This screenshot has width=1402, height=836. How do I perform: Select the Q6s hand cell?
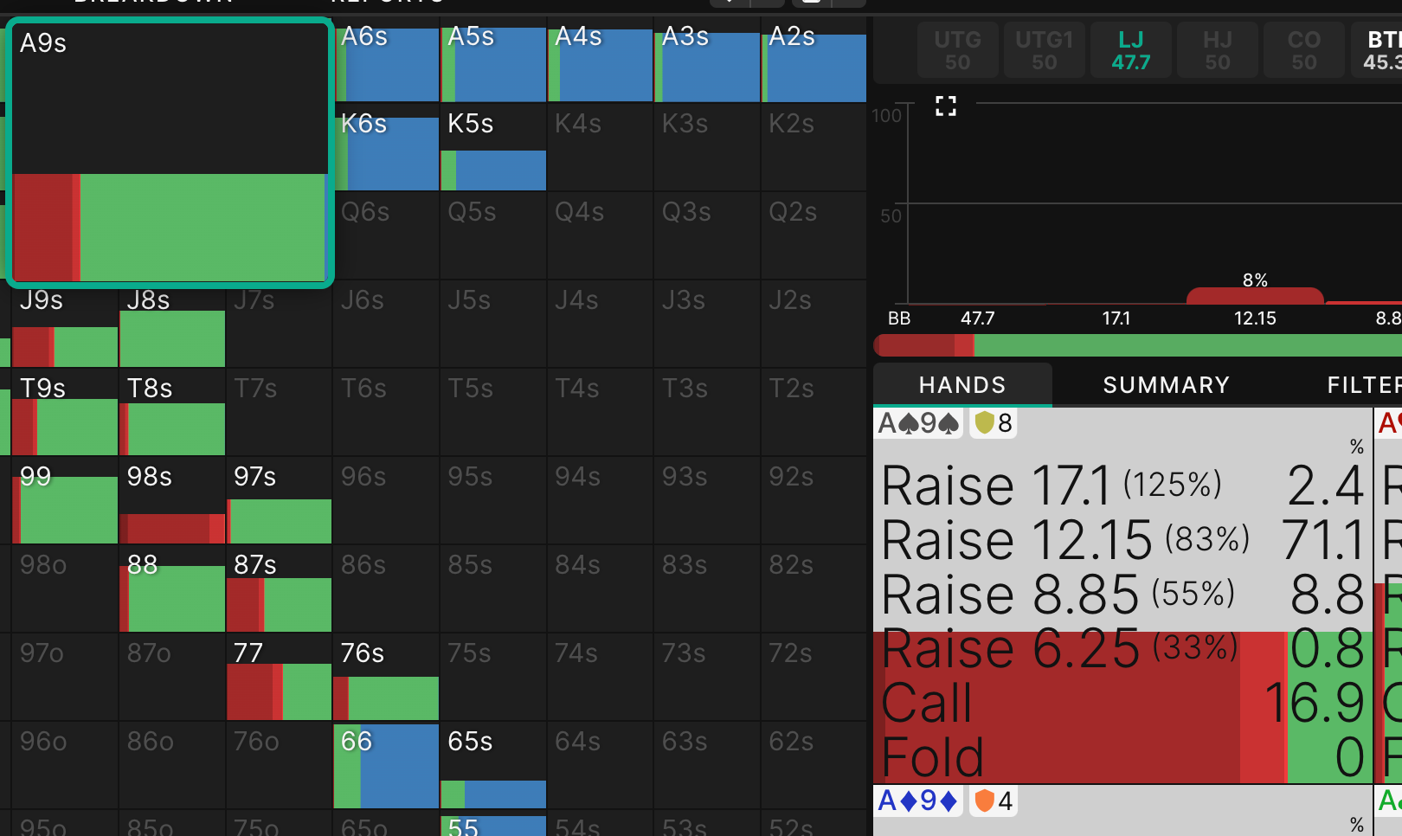pos(387,236)
